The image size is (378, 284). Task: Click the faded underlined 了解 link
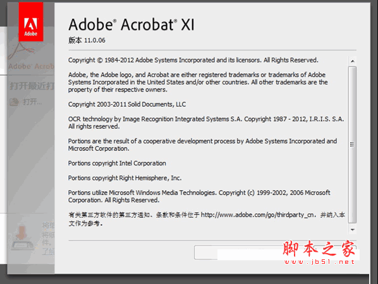(x=48, y=252)
